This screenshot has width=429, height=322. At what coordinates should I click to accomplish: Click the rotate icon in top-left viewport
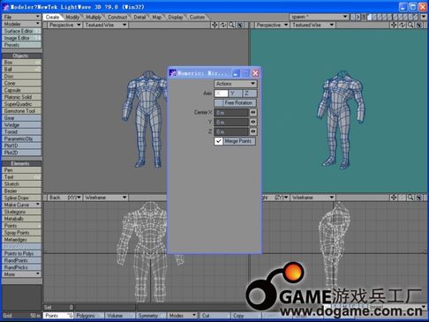[x=223, y=25]
